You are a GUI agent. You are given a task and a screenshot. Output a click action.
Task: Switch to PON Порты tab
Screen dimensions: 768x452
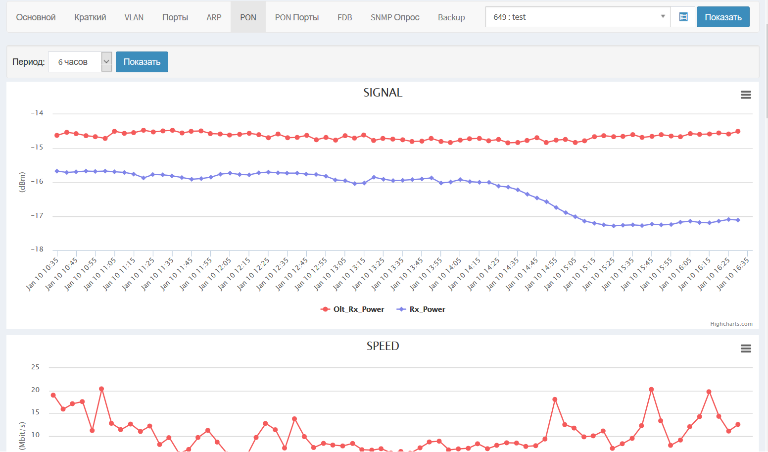[x=296, y=17]
